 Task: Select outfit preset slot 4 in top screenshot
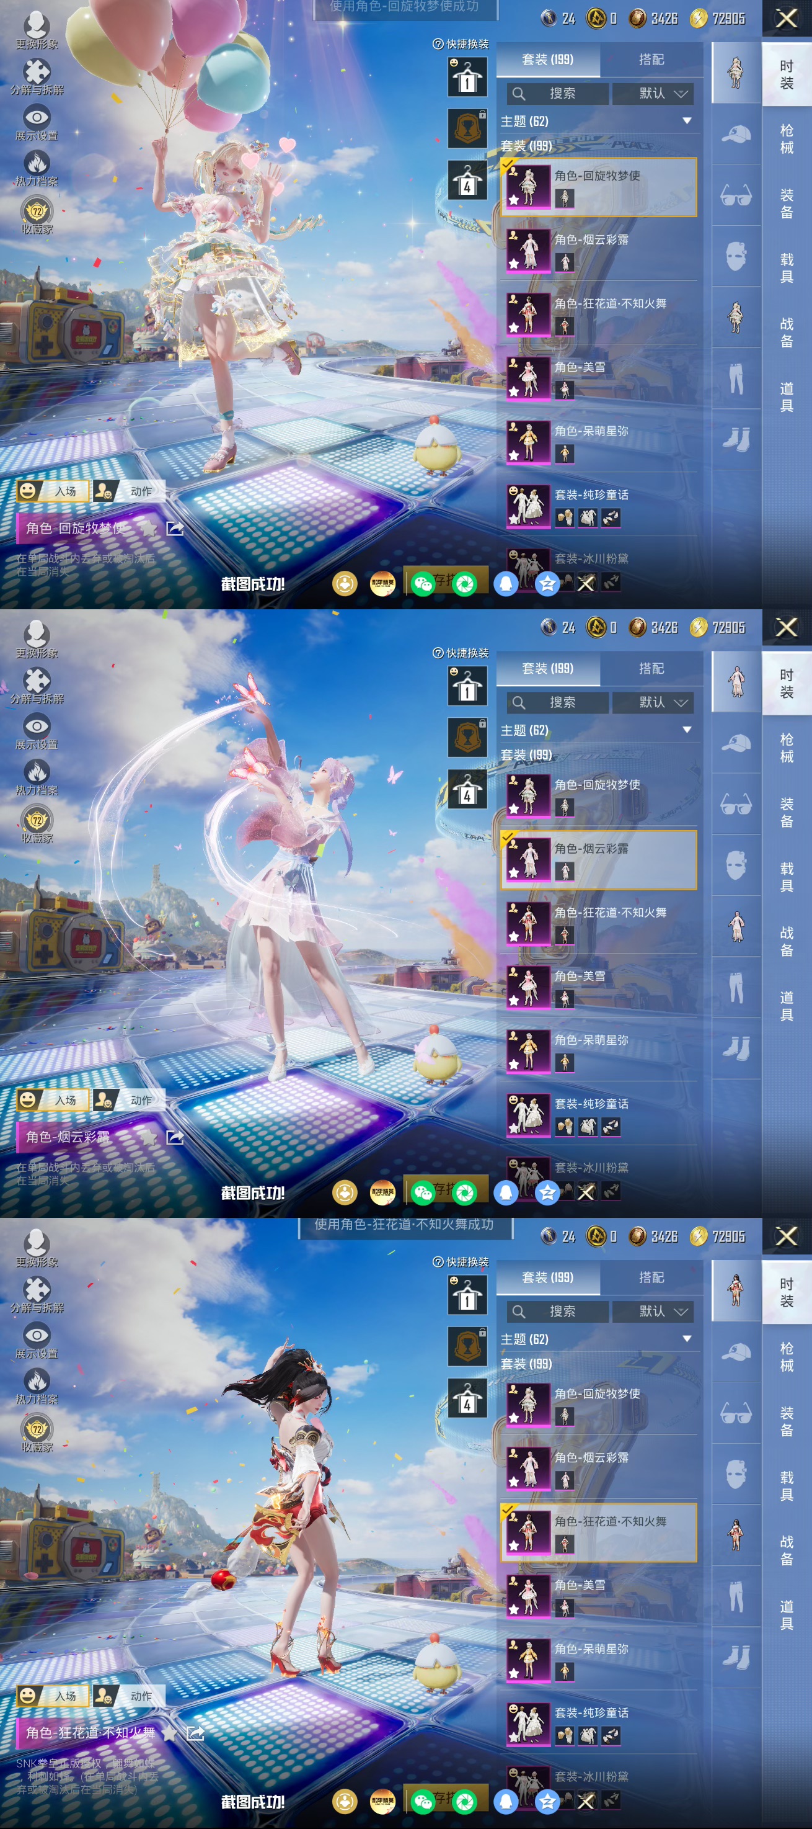coord(467,181)
